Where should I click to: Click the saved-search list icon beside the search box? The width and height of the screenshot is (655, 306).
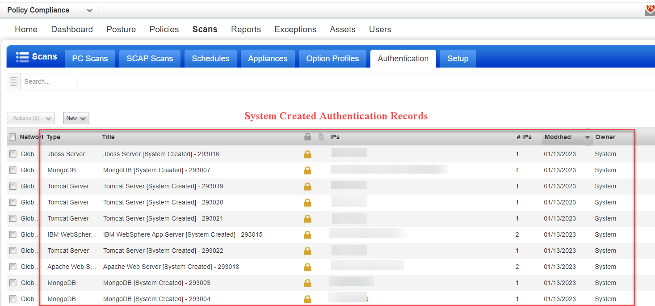pyautogui.click(x=13, y=81)
